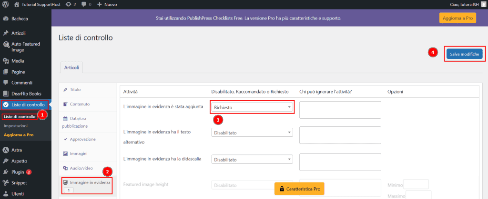Screen dimensions: 488x199
Task: Open dropdown for didascalia rule
Action: (x=252, y=160)
